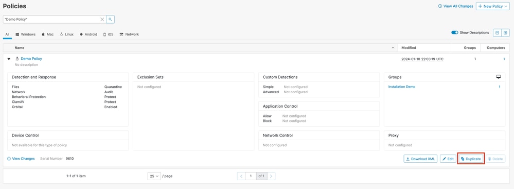This screenshot has height=189, width=514.
Task: Switch to the Android tab
Action: [88, 35]
